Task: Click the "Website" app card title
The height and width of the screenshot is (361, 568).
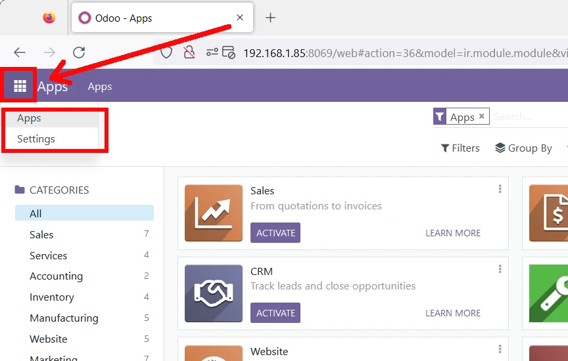Action: pyautogui.click(x=269, y=351)
